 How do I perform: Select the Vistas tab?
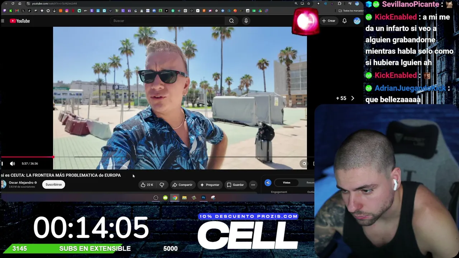point(287,183)
